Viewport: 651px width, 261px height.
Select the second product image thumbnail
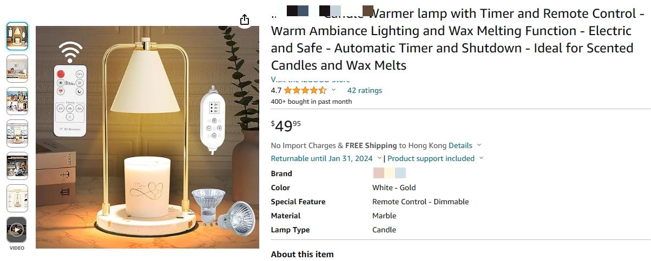tap(17, 69)
